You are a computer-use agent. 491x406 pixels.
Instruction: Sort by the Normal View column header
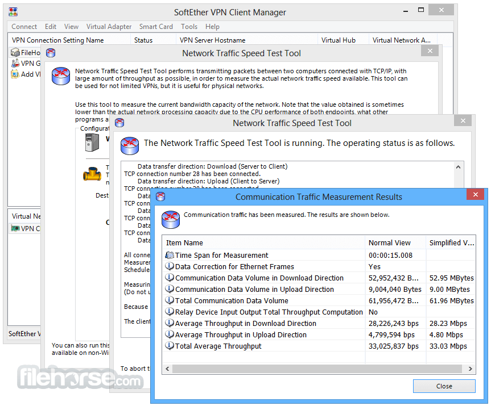pos(395,243)
